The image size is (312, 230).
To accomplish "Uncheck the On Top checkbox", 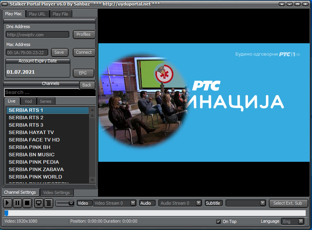I will (x=218, y=221).
